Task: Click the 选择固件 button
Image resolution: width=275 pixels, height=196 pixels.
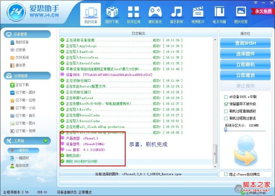Action: [x=245, y=54]
